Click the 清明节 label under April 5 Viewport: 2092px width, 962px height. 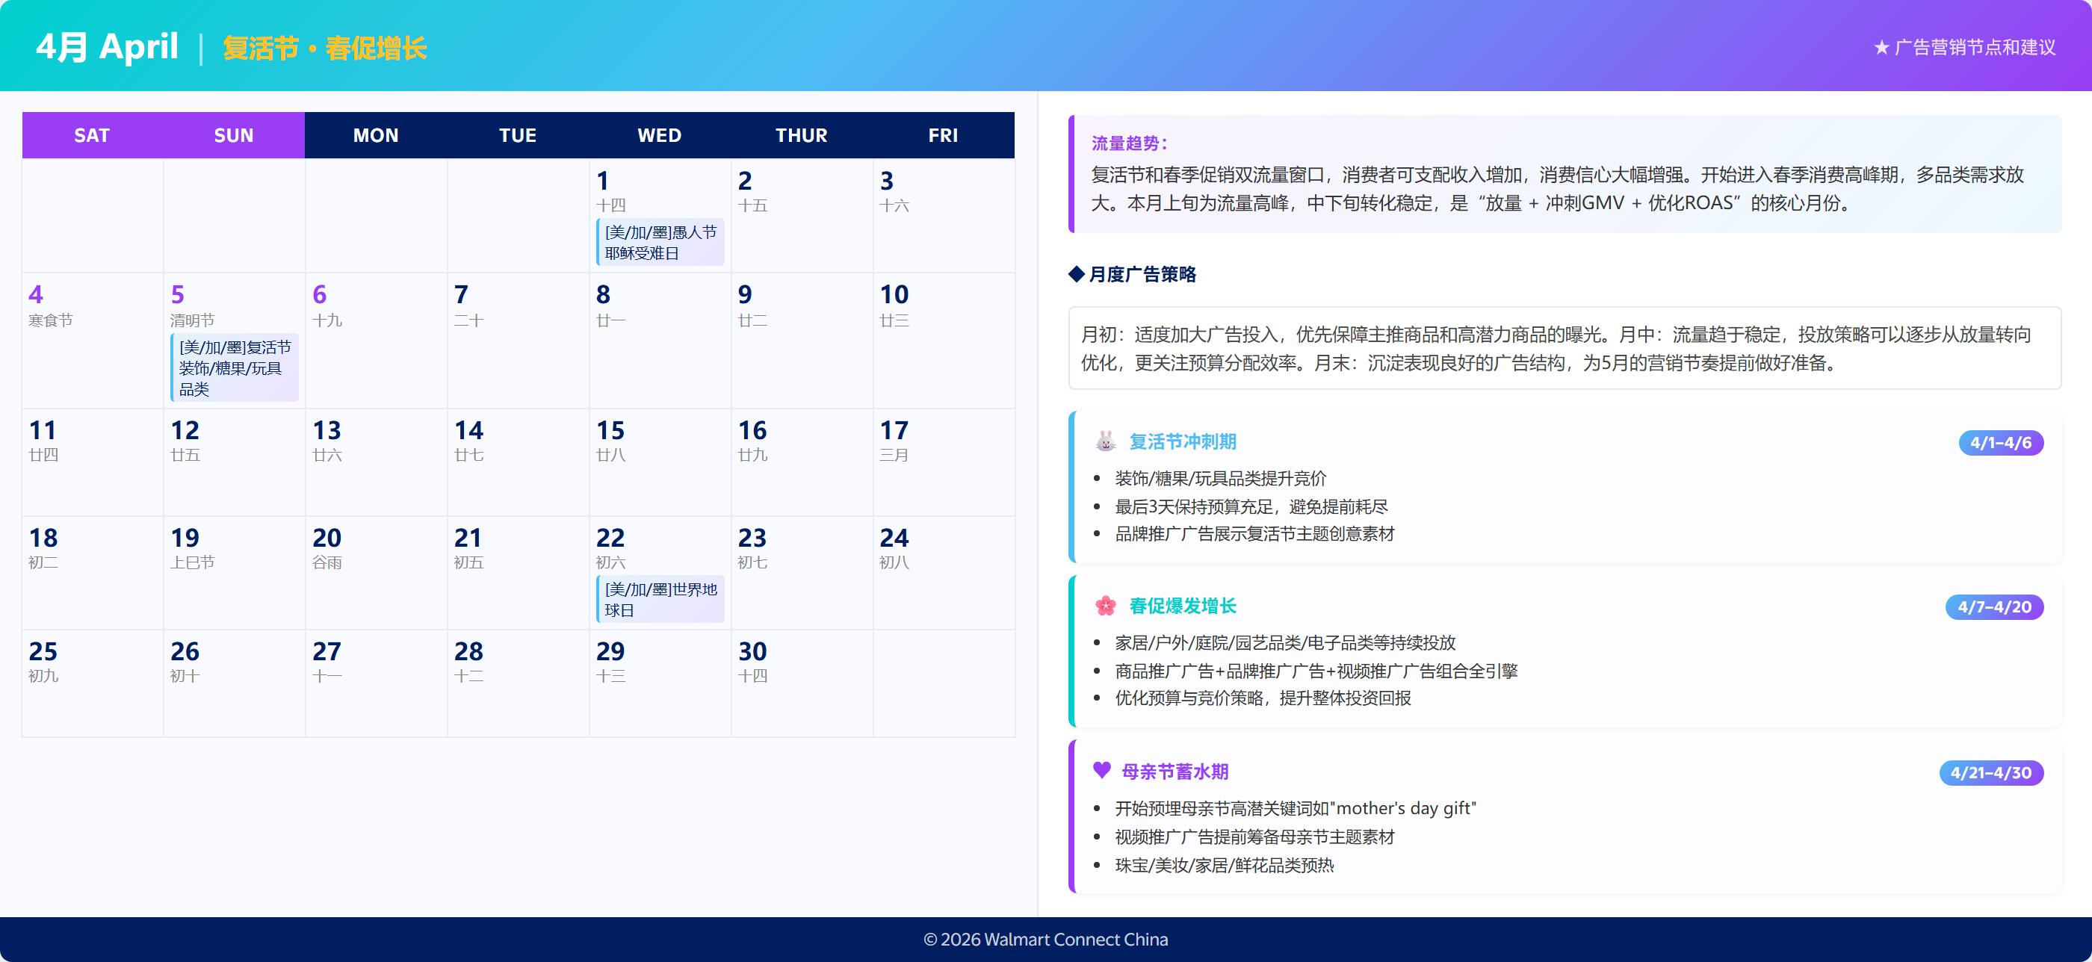[195, 320]
